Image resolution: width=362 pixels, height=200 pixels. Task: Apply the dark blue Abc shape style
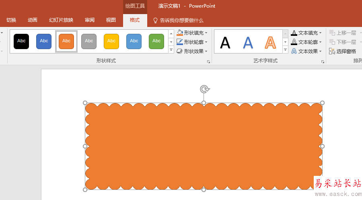pos(44,41)
